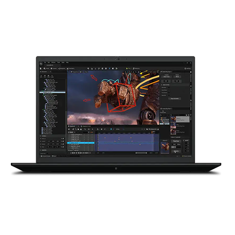
Task: Select the highlighted row in the outliner tree
Action: tap(53, 93)
